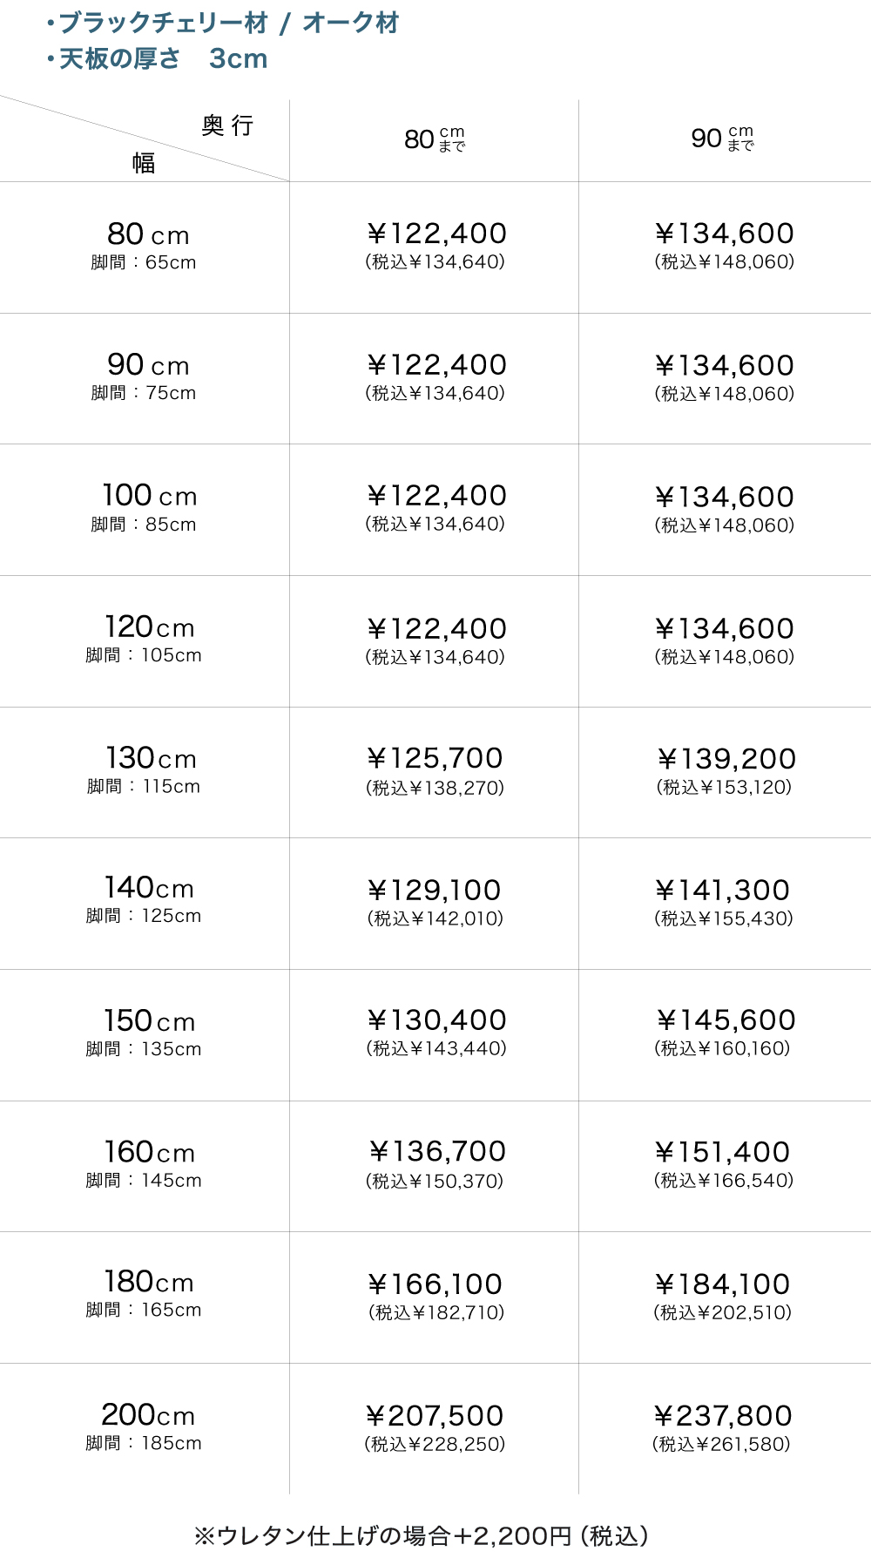Image resolution: width=871 pixels, height=1565 pixels.
Task: Click the 天板の厚さ 3cm text
Action: point(158,59)
